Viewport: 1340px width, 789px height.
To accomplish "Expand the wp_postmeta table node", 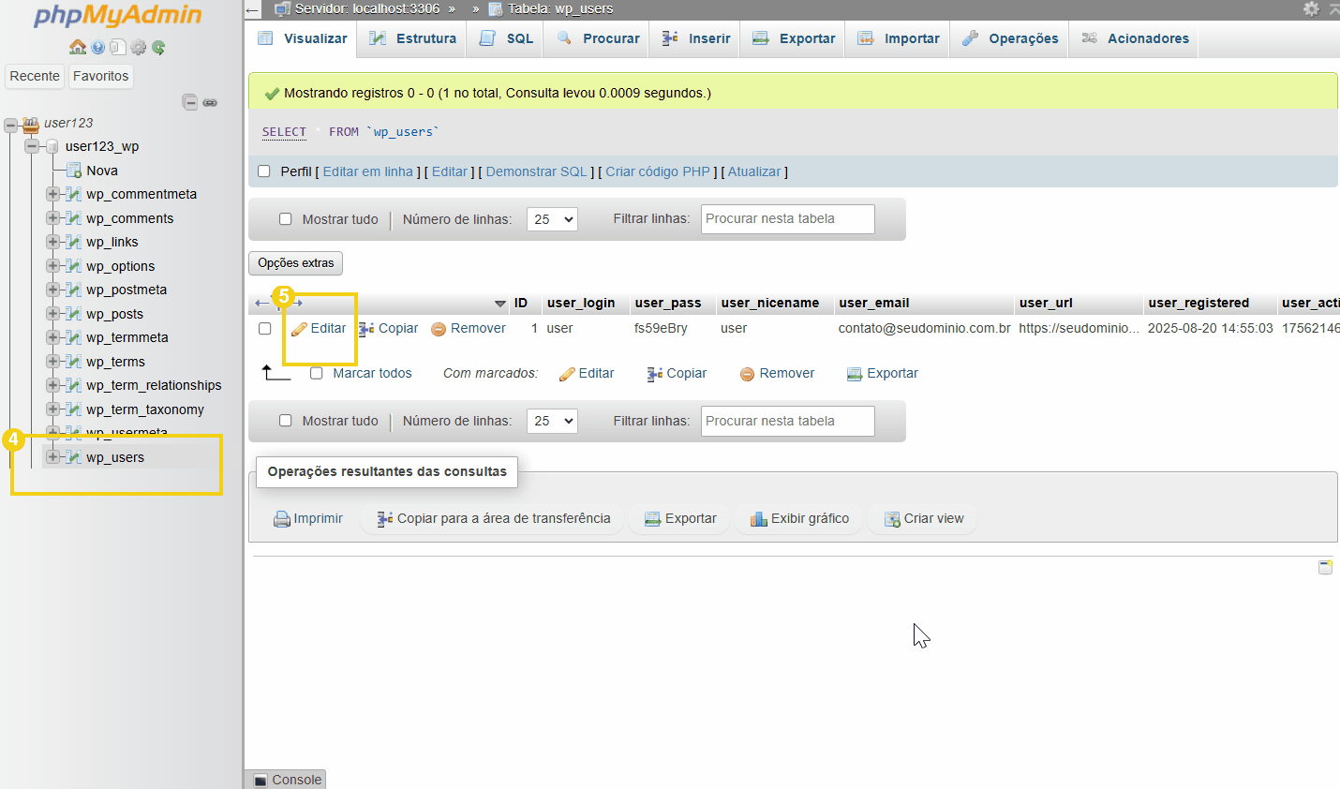I will 52,290.
